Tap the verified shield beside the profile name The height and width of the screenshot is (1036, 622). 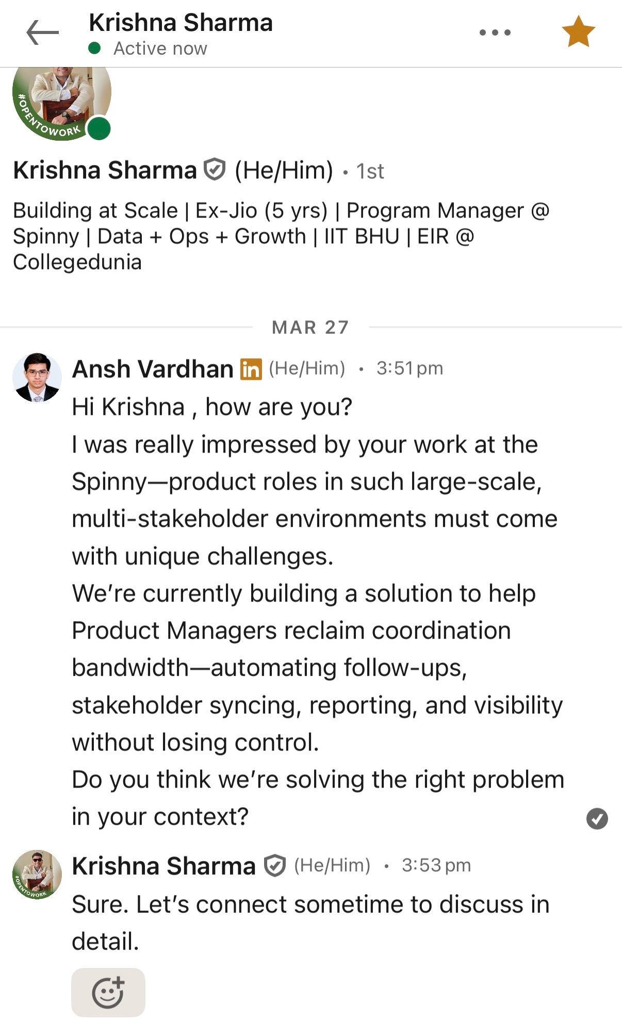215,170
